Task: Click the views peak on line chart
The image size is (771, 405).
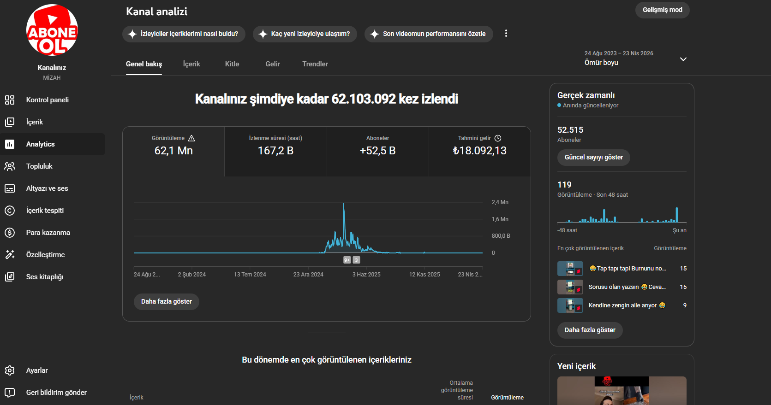Action: (x=344, y=204)
